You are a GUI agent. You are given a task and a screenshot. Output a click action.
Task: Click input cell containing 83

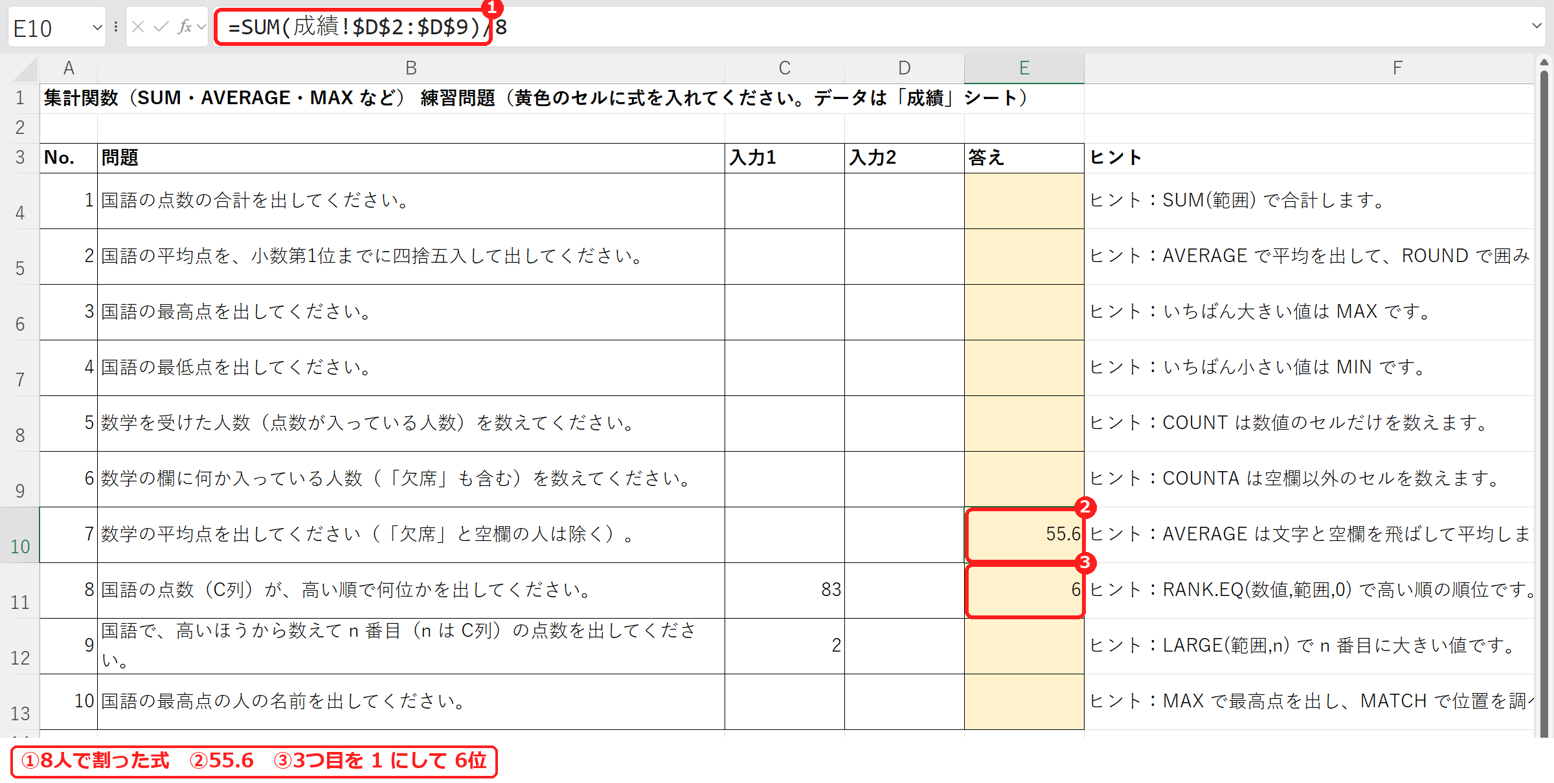[785, 590]
